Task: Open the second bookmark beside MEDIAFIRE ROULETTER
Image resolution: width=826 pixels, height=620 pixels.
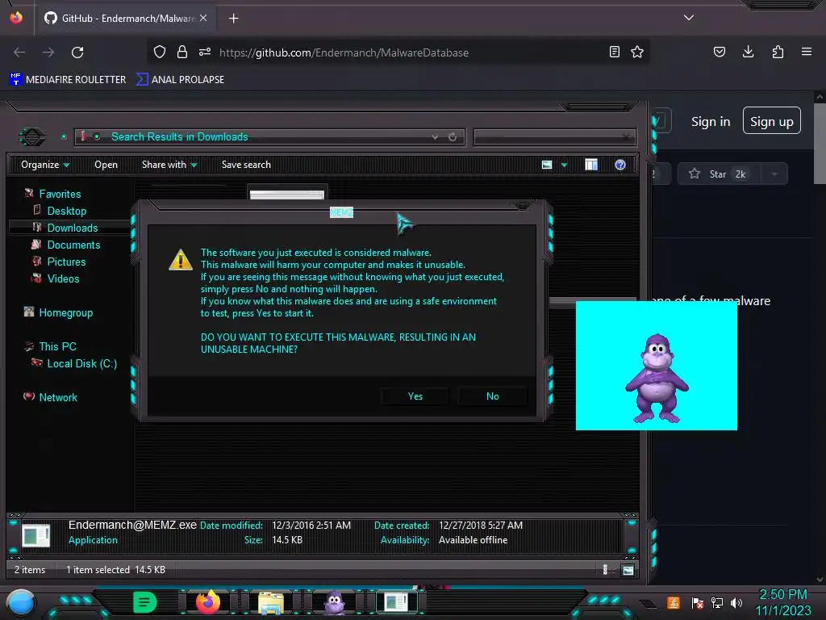Action: pyautogui.click(x=180, y=80)
